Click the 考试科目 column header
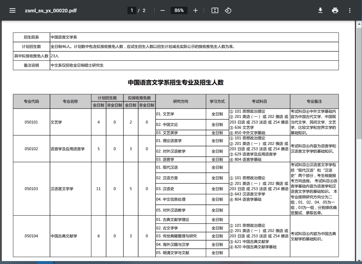This screenshot has height=264, width=362. point(259,101)
